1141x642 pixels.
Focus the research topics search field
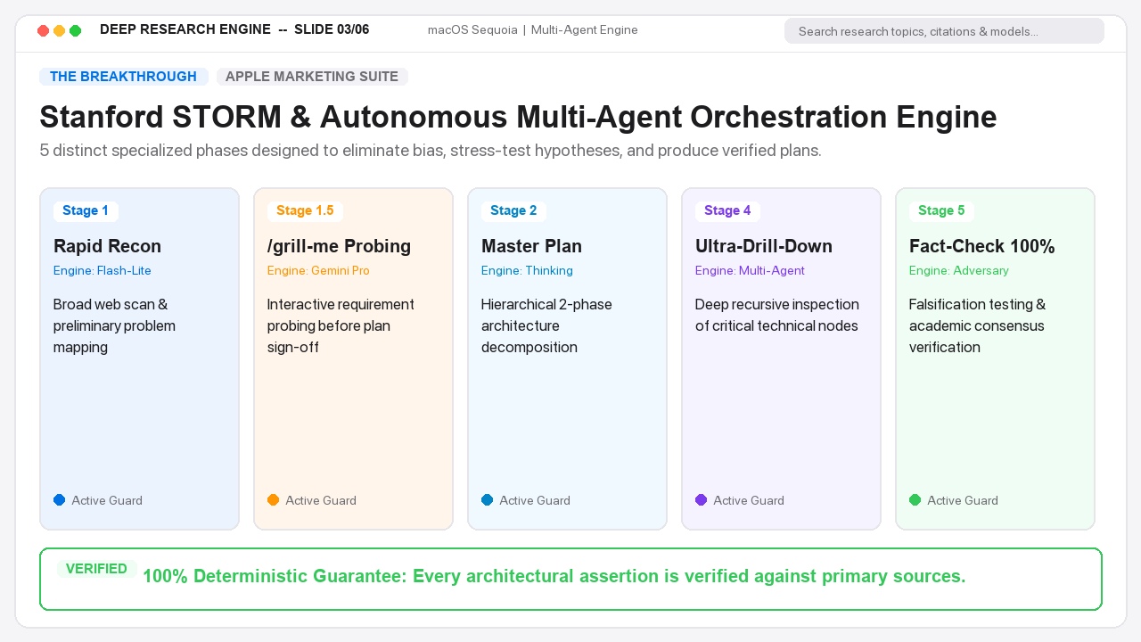click(x=944, y=31)
